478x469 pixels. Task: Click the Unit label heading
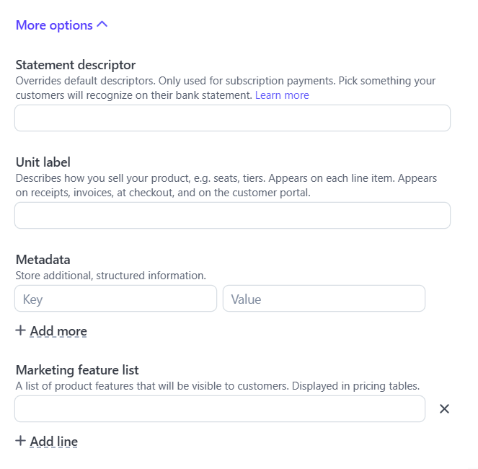[43, 162]
